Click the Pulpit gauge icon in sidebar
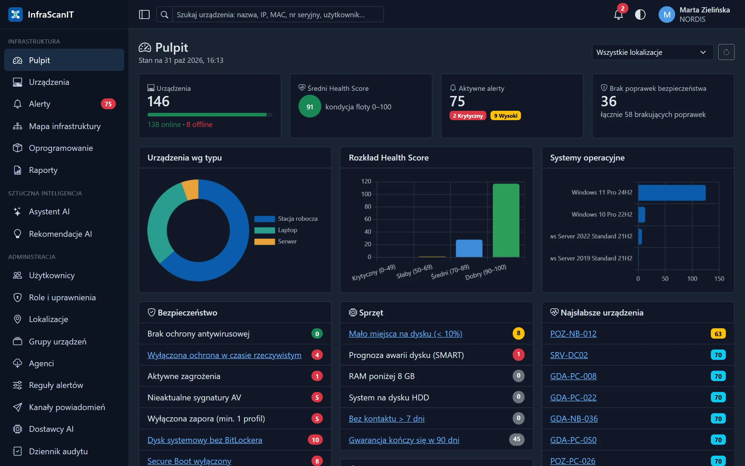This screenshot has width=745, height=466. [x=18, y=60]
